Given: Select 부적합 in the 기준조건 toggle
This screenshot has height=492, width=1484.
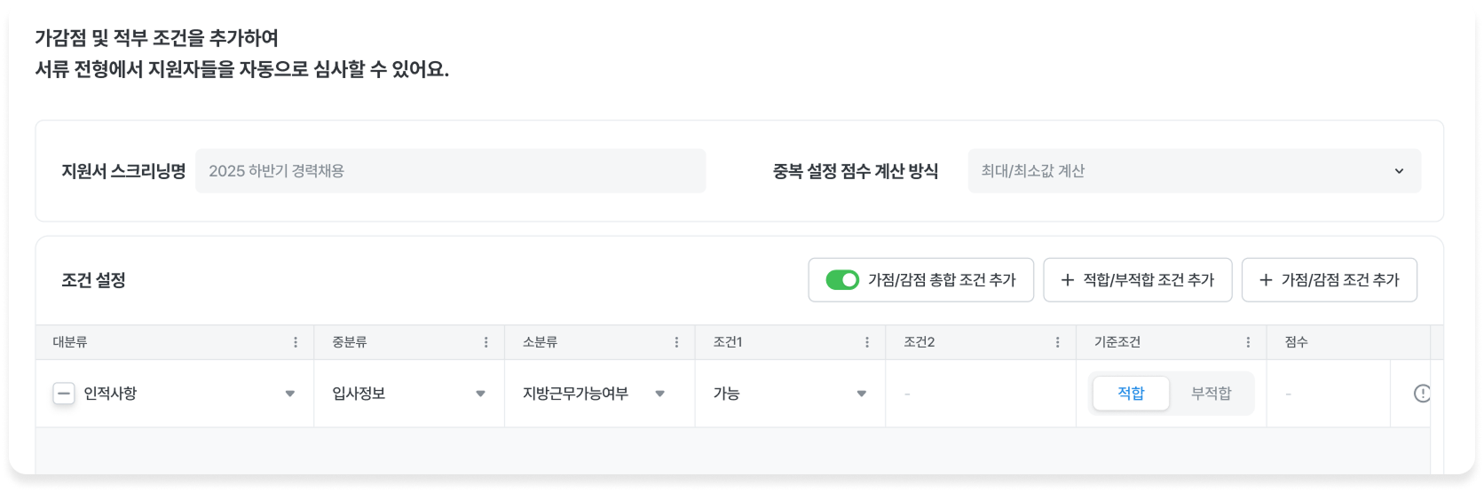Looking at the screenshot, I should (1211, 394).
